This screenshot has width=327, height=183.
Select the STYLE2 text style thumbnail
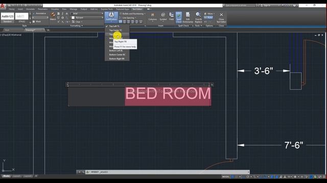coord(21,18)
